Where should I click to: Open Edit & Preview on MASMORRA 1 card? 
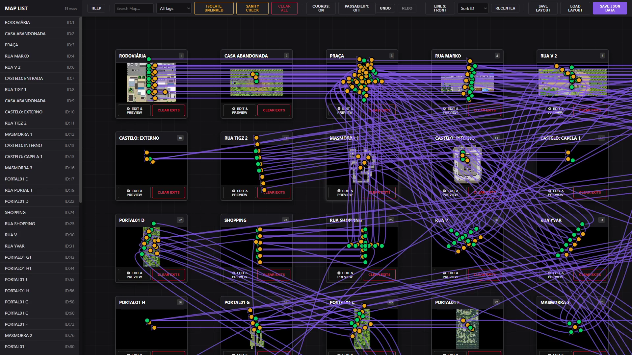pos(345,193)
